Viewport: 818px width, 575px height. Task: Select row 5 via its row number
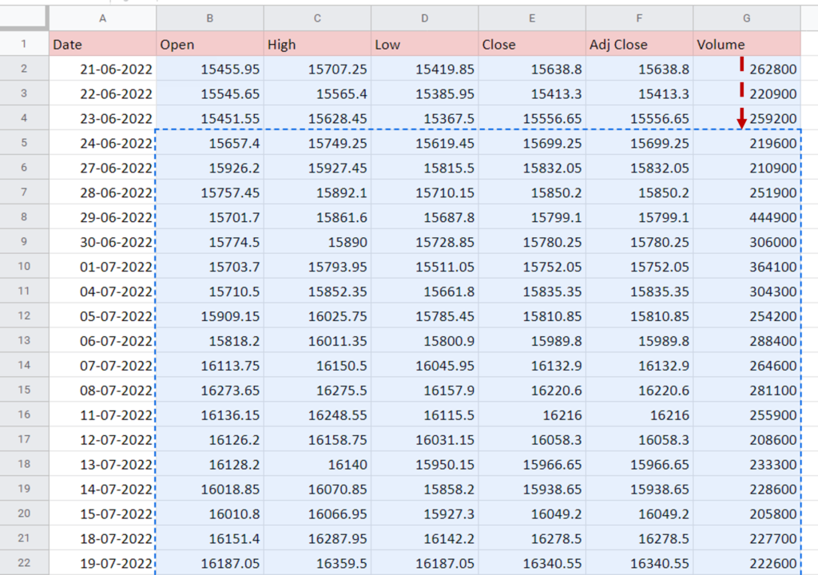[x=24, y=142]
